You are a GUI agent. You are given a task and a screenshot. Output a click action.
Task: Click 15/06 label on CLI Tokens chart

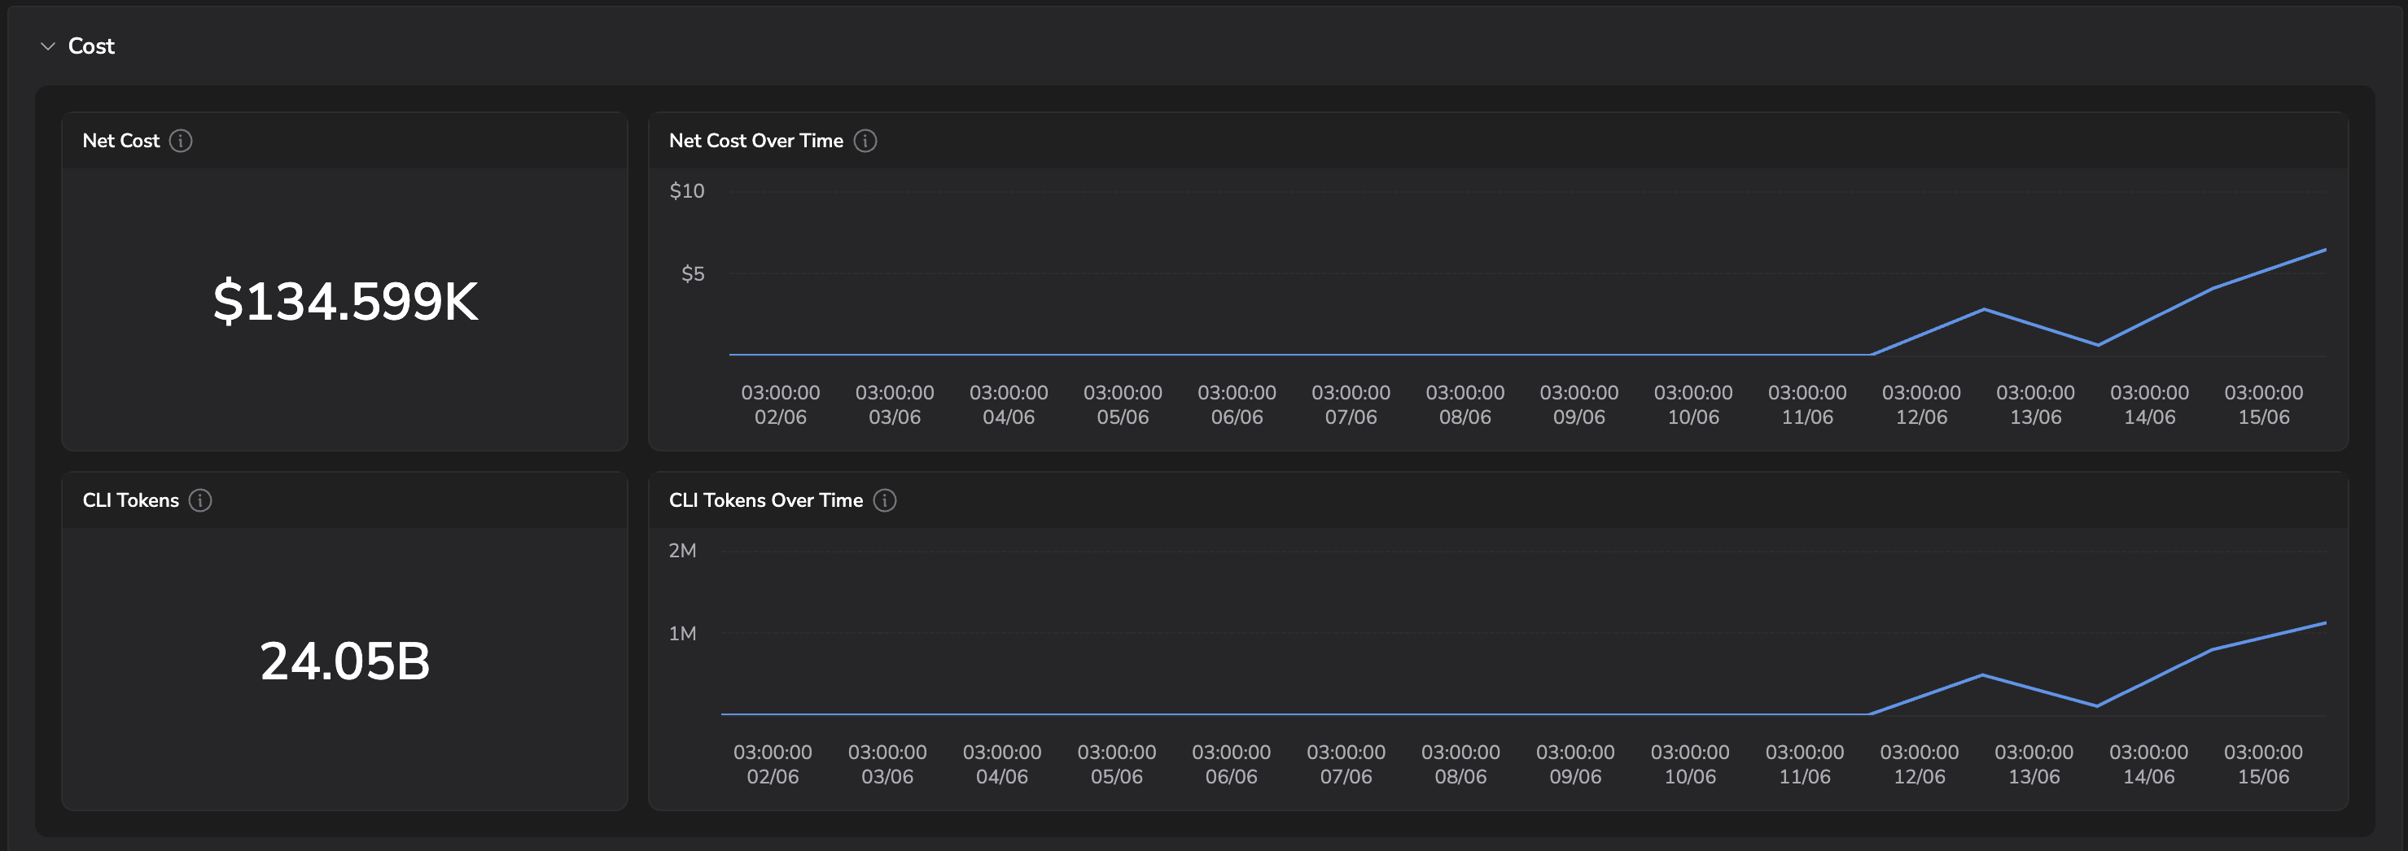(x=2263, y=777)
